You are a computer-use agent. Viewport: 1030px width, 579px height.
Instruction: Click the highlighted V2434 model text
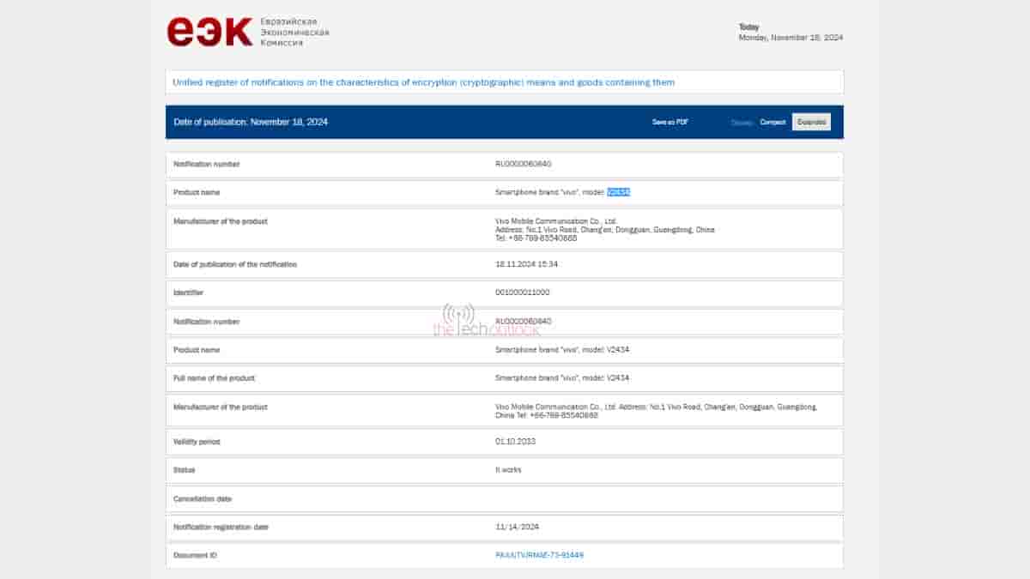[x=618, y=192]
